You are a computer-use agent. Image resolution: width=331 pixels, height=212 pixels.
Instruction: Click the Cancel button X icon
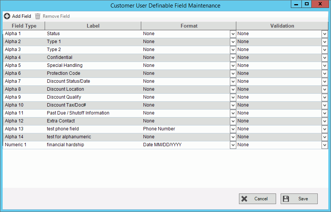(x=244, y=199)
